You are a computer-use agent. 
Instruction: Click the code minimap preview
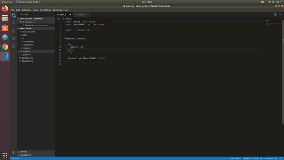(x=273, y=23)
